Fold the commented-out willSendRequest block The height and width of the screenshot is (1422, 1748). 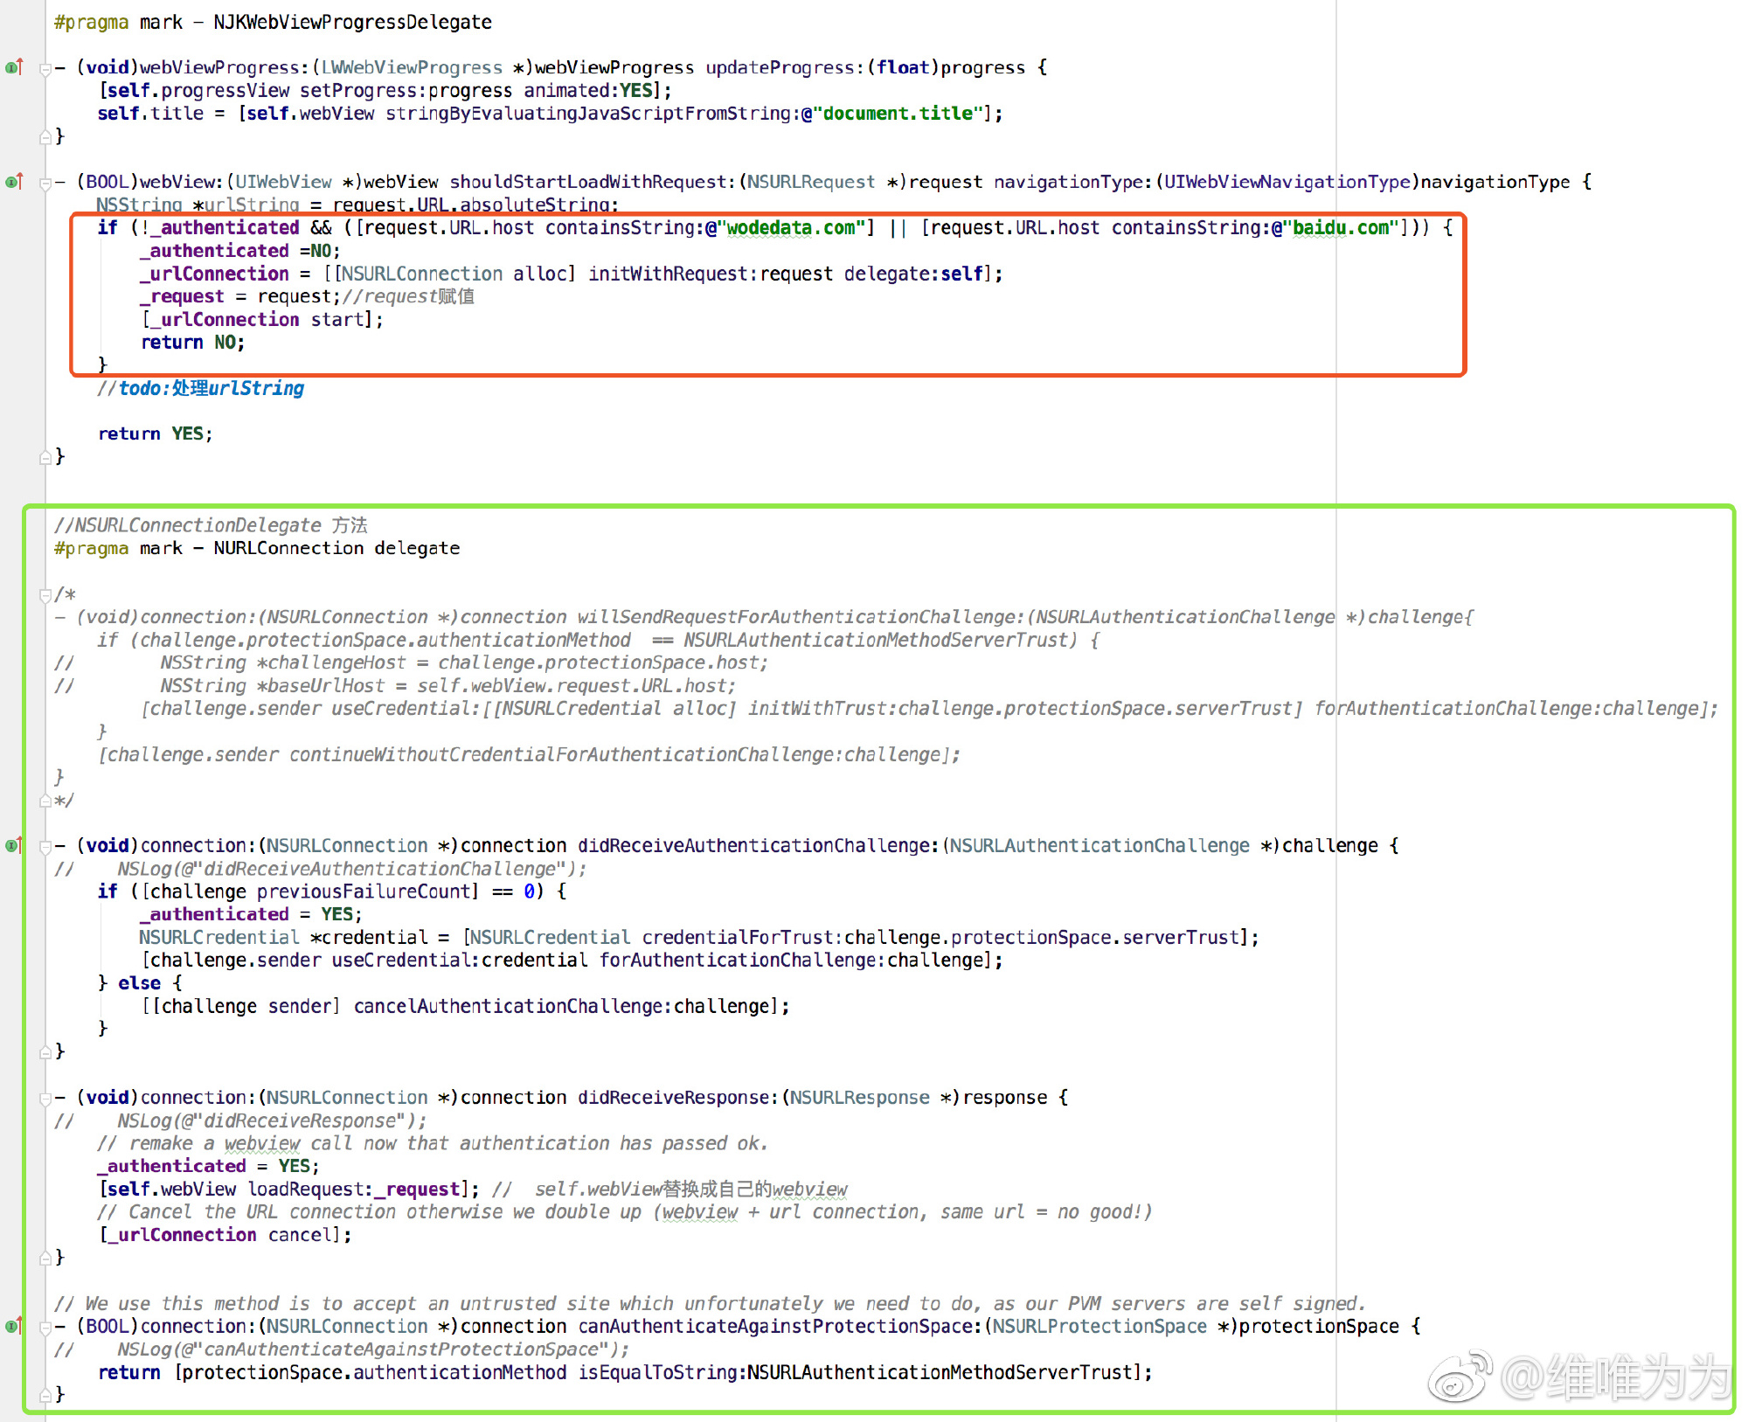[45, 595]
